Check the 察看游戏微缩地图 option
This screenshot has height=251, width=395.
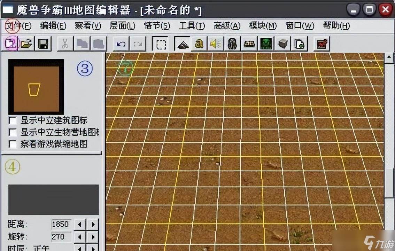coord(13,144)
